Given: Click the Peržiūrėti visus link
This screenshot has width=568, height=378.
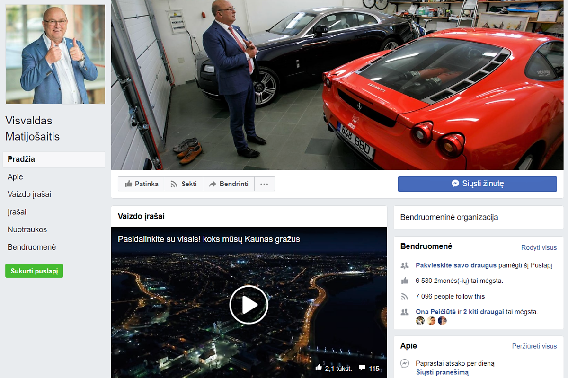Looking at the screenshot, I should pyautogui.click(x=534, y=346).
